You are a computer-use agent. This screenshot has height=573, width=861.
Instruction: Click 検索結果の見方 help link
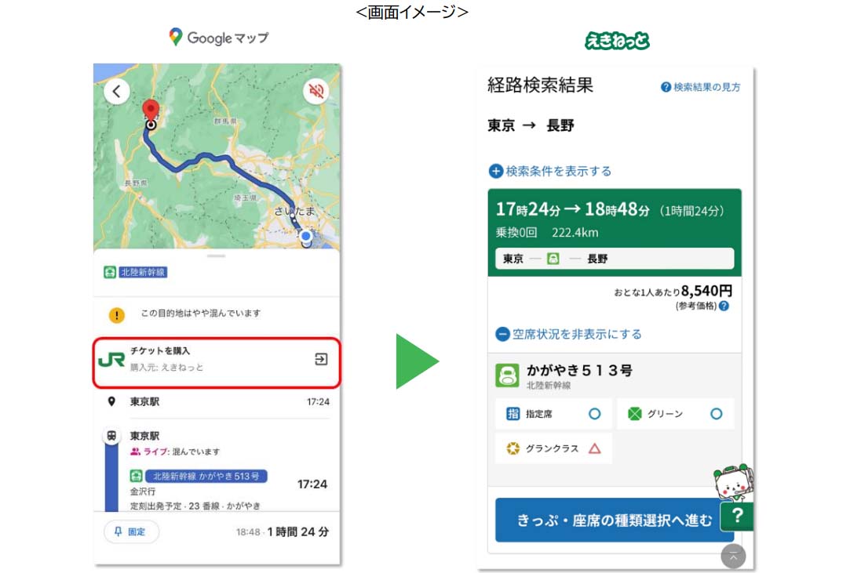point(700,87)
